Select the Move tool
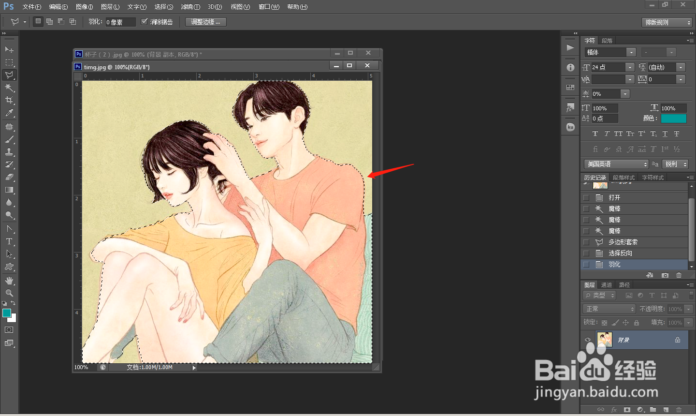Viewport: 696px width, 416px height. click(9, 49)
